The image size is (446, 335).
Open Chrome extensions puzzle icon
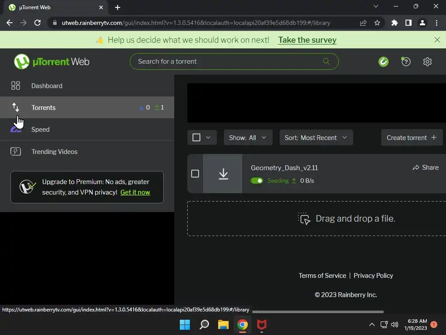coord(394,23)
